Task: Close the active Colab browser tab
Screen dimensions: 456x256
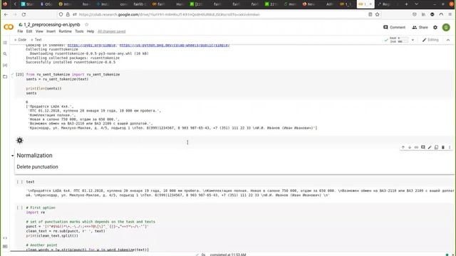Action: 370,4
